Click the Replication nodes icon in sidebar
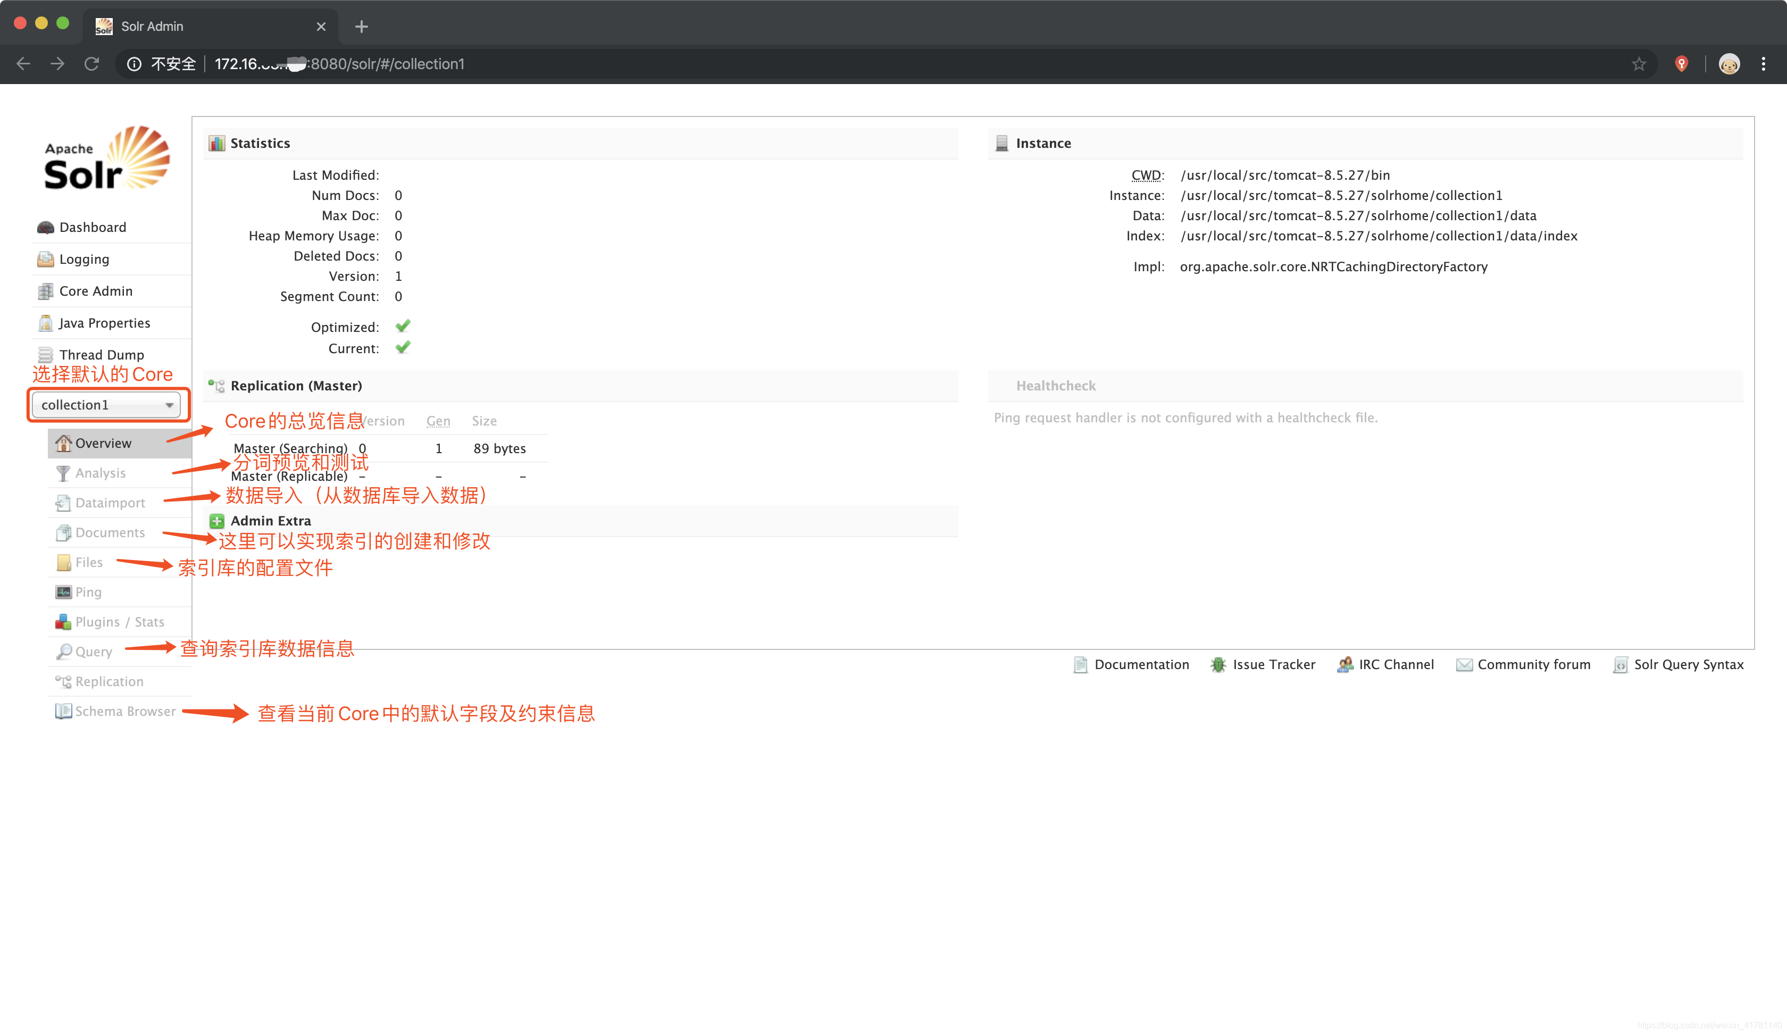The width and height of the screenshot is (1787, 1035). point(63,682)
